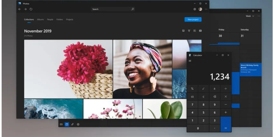Open the Photos user profile avatar
The width and height of the screenshot is (274, 137).
[200, 9]
